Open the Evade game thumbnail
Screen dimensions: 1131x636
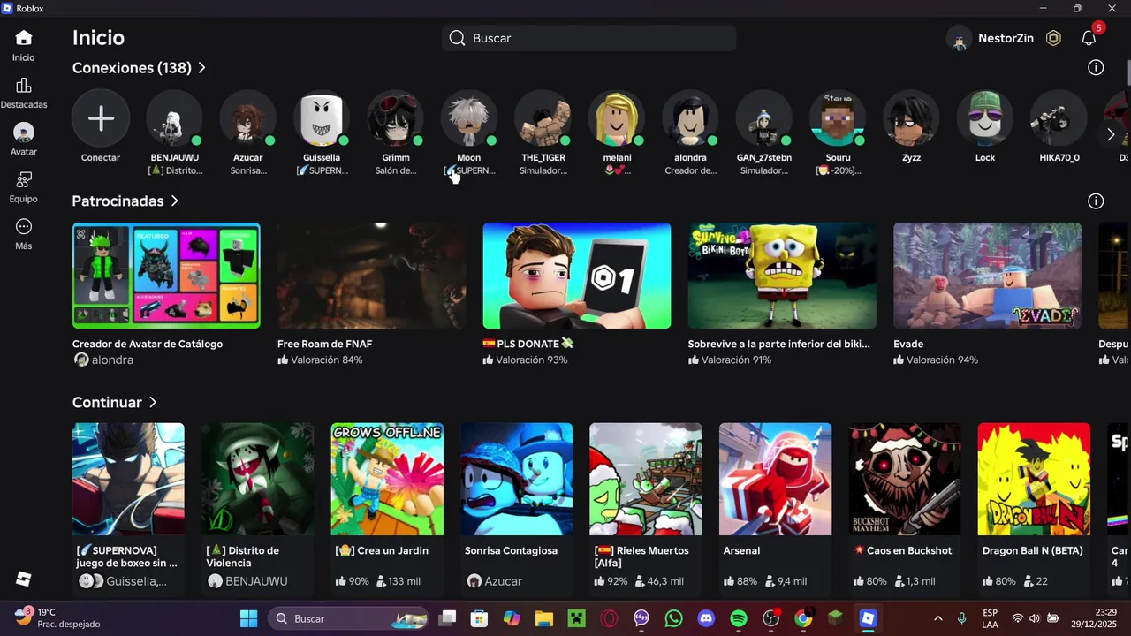(987, 276)
